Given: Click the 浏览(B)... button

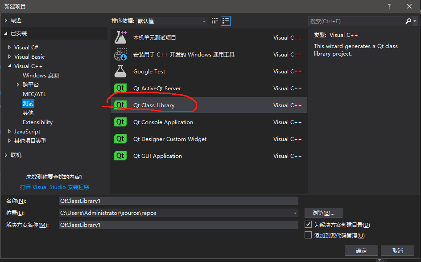Looking at the screenshot, I should 323,213.
